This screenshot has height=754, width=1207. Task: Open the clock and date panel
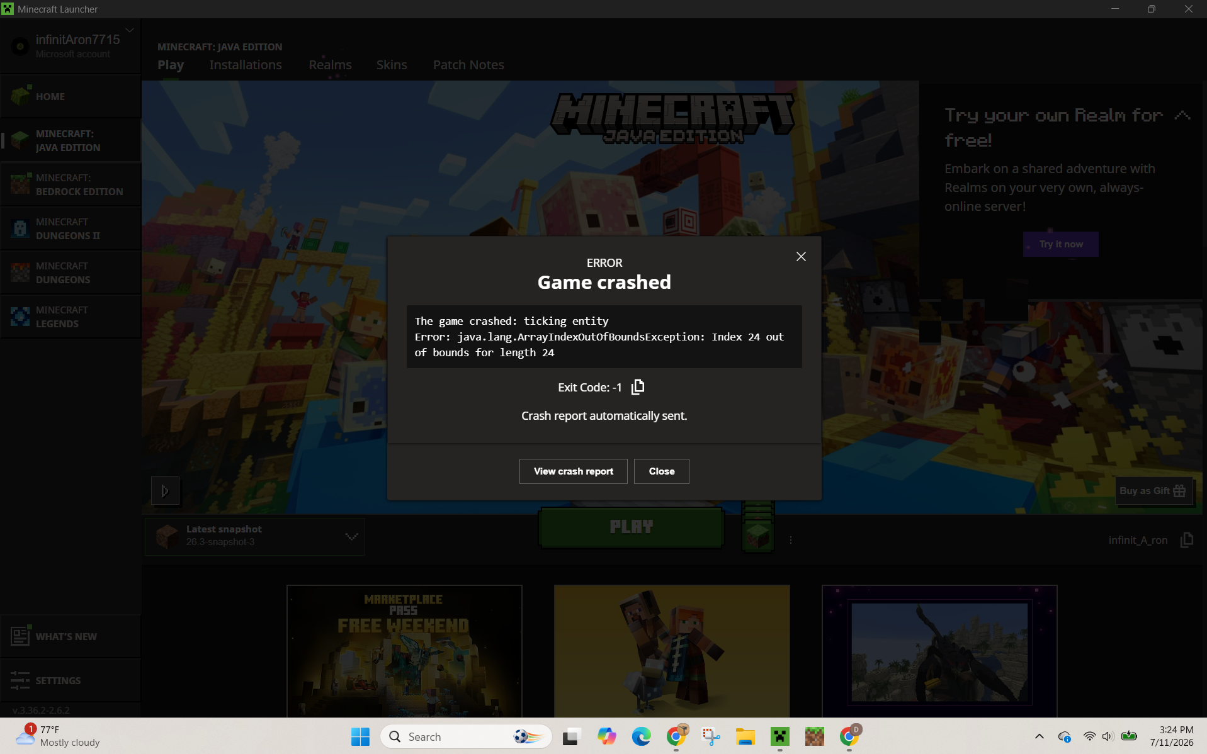[1171, 736]
